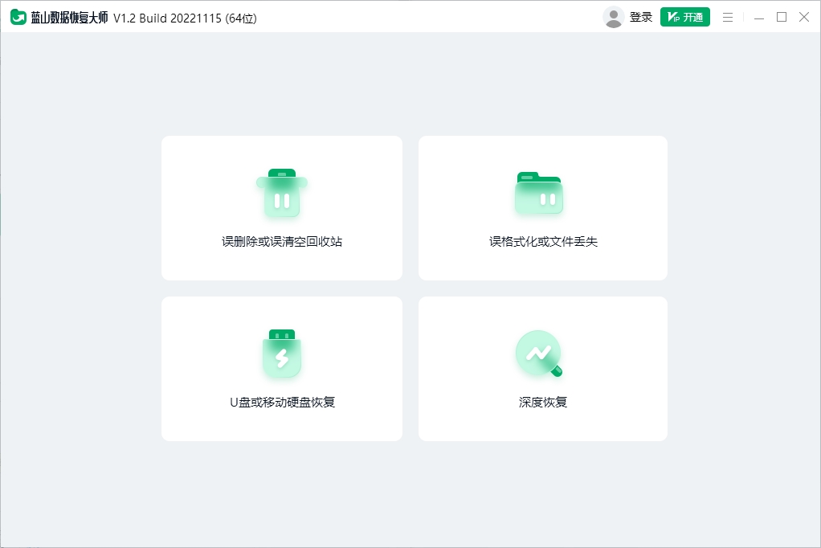
Task: Select the USB drive recovery icon
Action: 281,354
